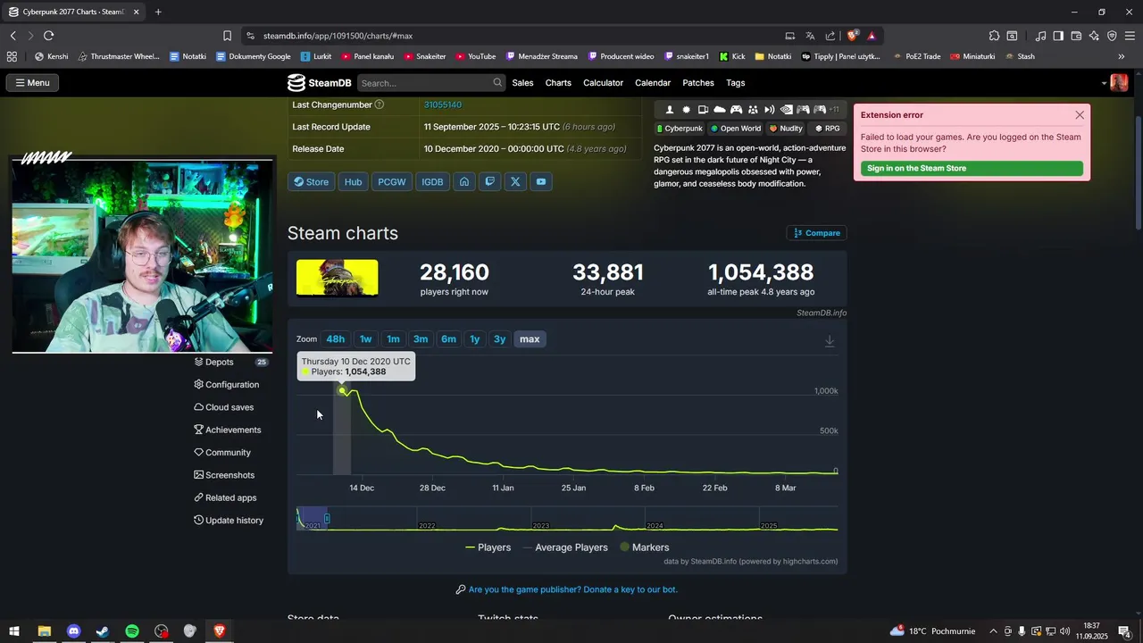The width and height of the screenshot is (1143, 643).
Task: Set chart zoom to 1w
Action: click(x=365, y=339)
